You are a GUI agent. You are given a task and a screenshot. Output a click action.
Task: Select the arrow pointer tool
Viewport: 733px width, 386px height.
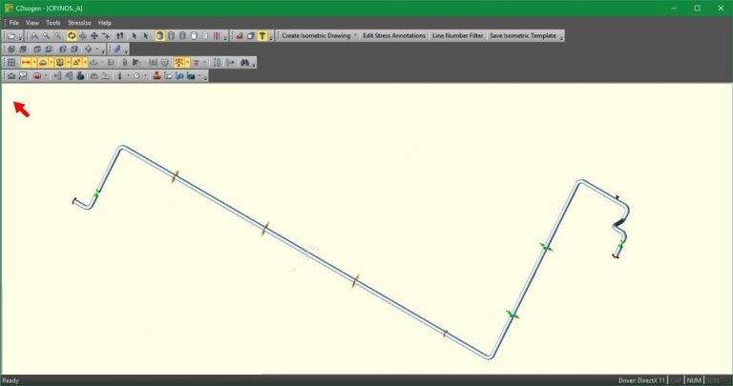pos(135,35)
